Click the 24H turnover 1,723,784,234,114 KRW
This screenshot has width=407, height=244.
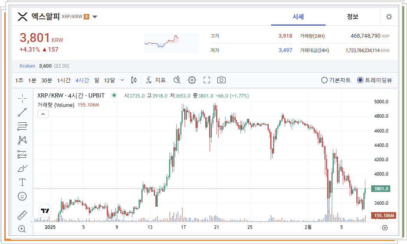pyautogui.click(x=368, y=51)
